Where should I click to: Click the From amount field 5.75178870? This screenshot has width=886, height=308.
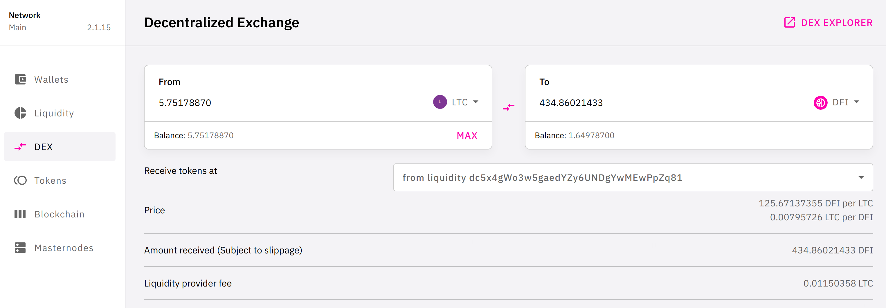[x=185, y=103]
